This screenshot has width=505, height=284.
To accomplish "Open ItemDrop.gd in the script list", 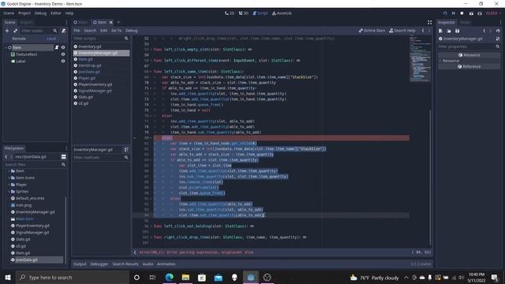I will [x=89, y=65].
